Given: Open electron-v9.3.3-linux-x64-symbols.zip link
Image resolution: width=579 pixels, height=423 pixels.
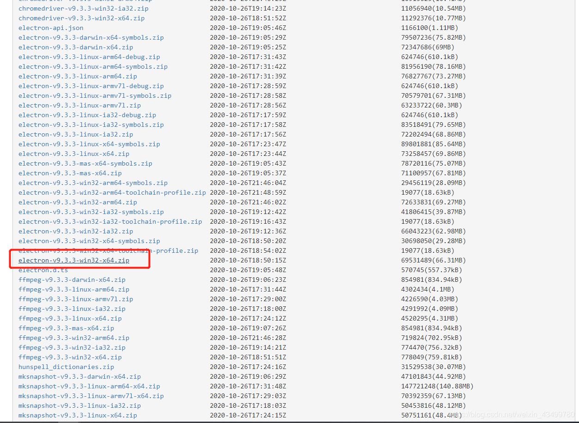Looking at the screenshot, I should [89, 144].
